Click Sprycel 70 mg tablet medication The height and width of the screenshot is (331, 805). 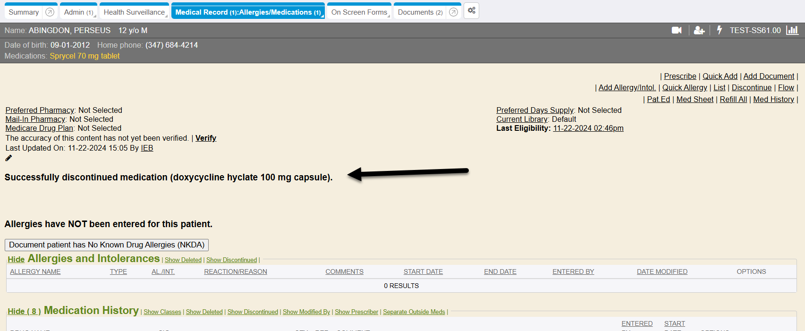click(x=85, y=56)
